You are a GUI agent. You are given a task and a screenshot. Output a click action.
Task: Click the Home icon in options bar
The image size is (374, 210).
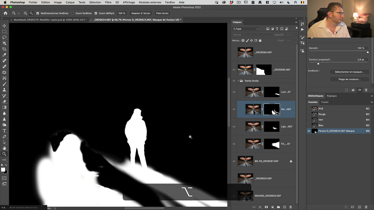[x=6, y=13]
